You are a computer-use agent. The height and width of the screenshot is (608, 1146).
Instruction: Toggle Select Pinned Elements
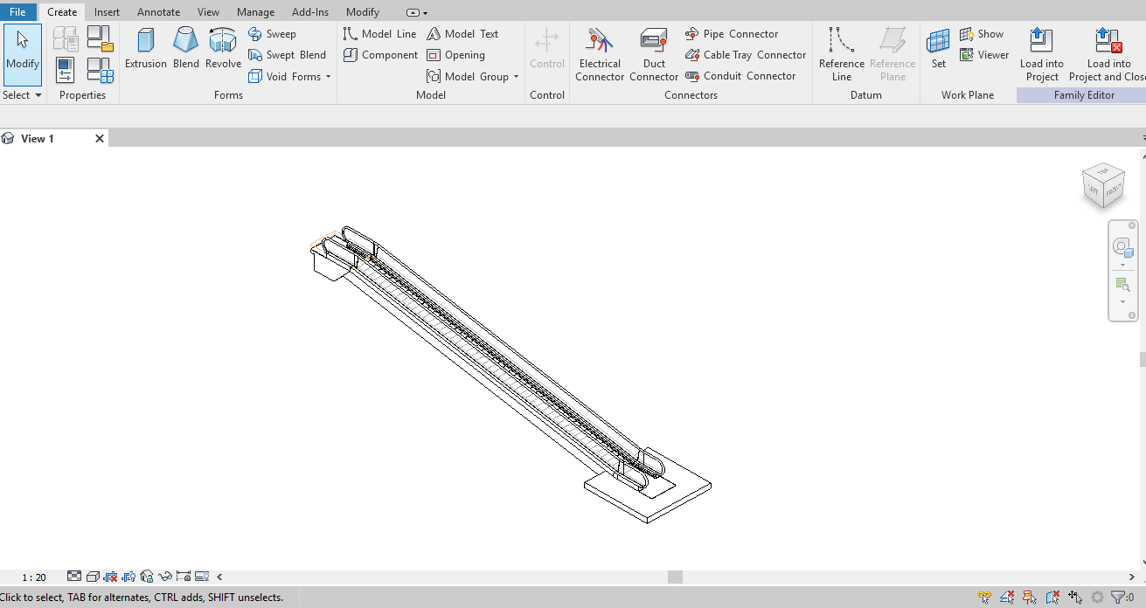[x=1030, y=598]
